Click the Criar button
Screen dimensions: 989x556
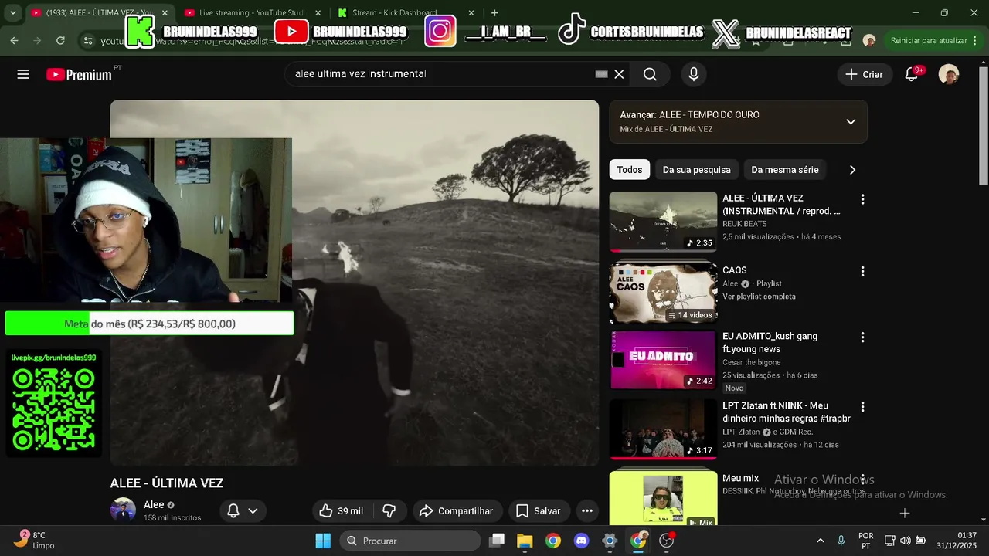click(864, 74)
